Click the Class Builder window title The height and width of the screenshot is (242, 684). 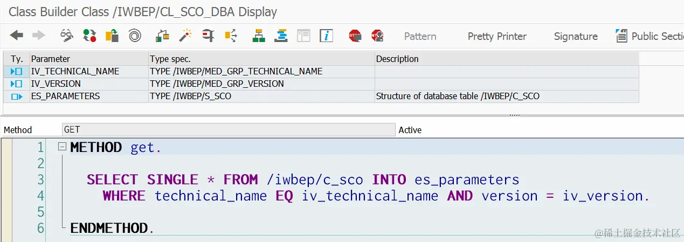(143, 12)
